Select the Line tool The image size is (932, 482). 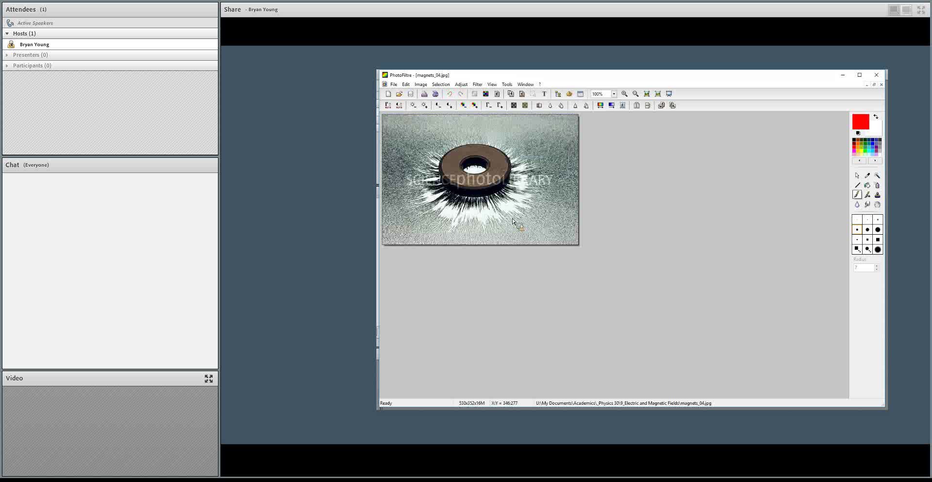click(x=857, y=185)
